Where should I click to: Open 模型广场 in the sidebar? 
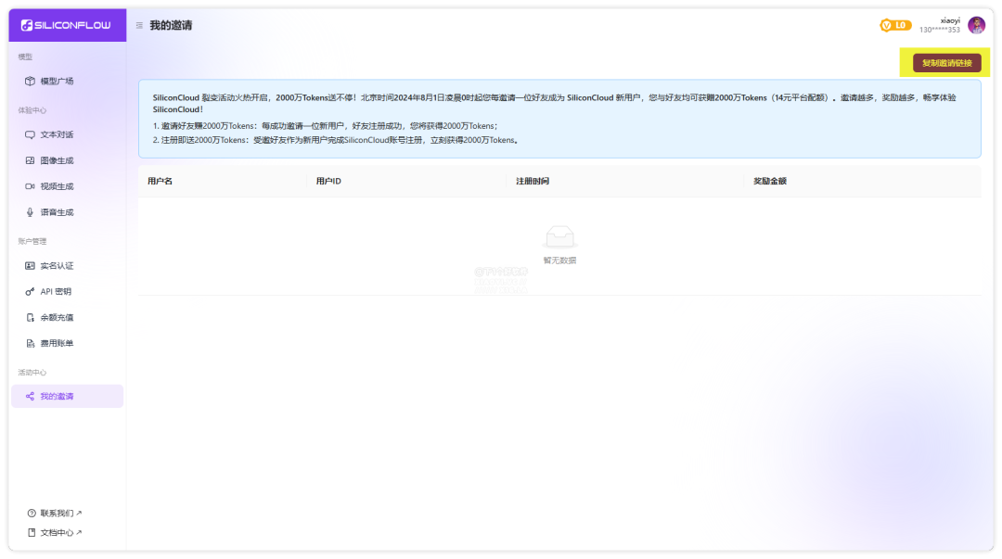tap(57, 82)
